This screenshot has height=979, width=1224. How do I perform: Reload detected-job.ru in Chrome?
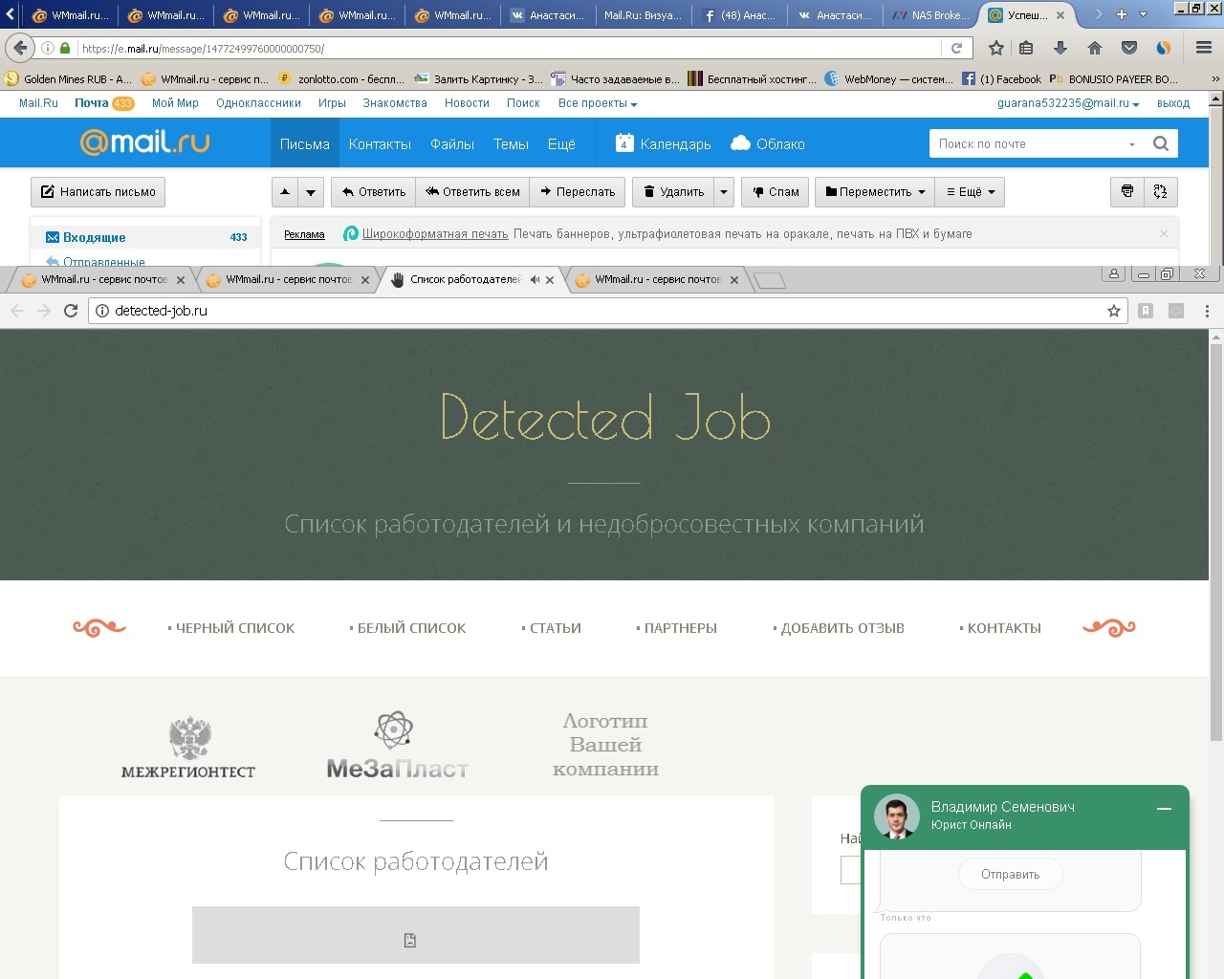(71, 311)
